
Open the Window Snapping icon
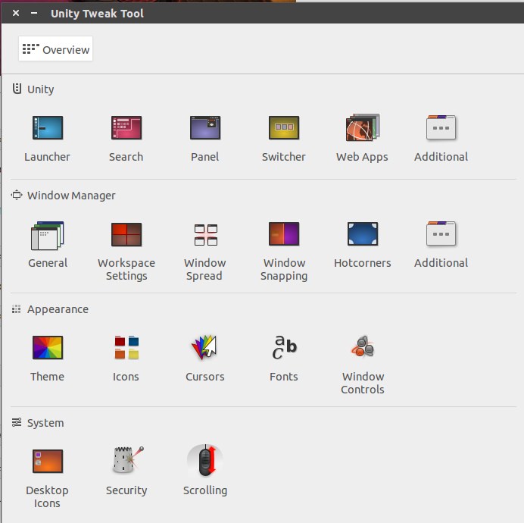tap(284, 234)
